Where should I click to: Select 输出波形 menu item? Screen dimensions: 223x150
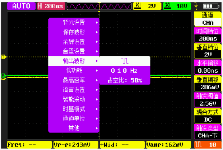(x=74, y=61)
